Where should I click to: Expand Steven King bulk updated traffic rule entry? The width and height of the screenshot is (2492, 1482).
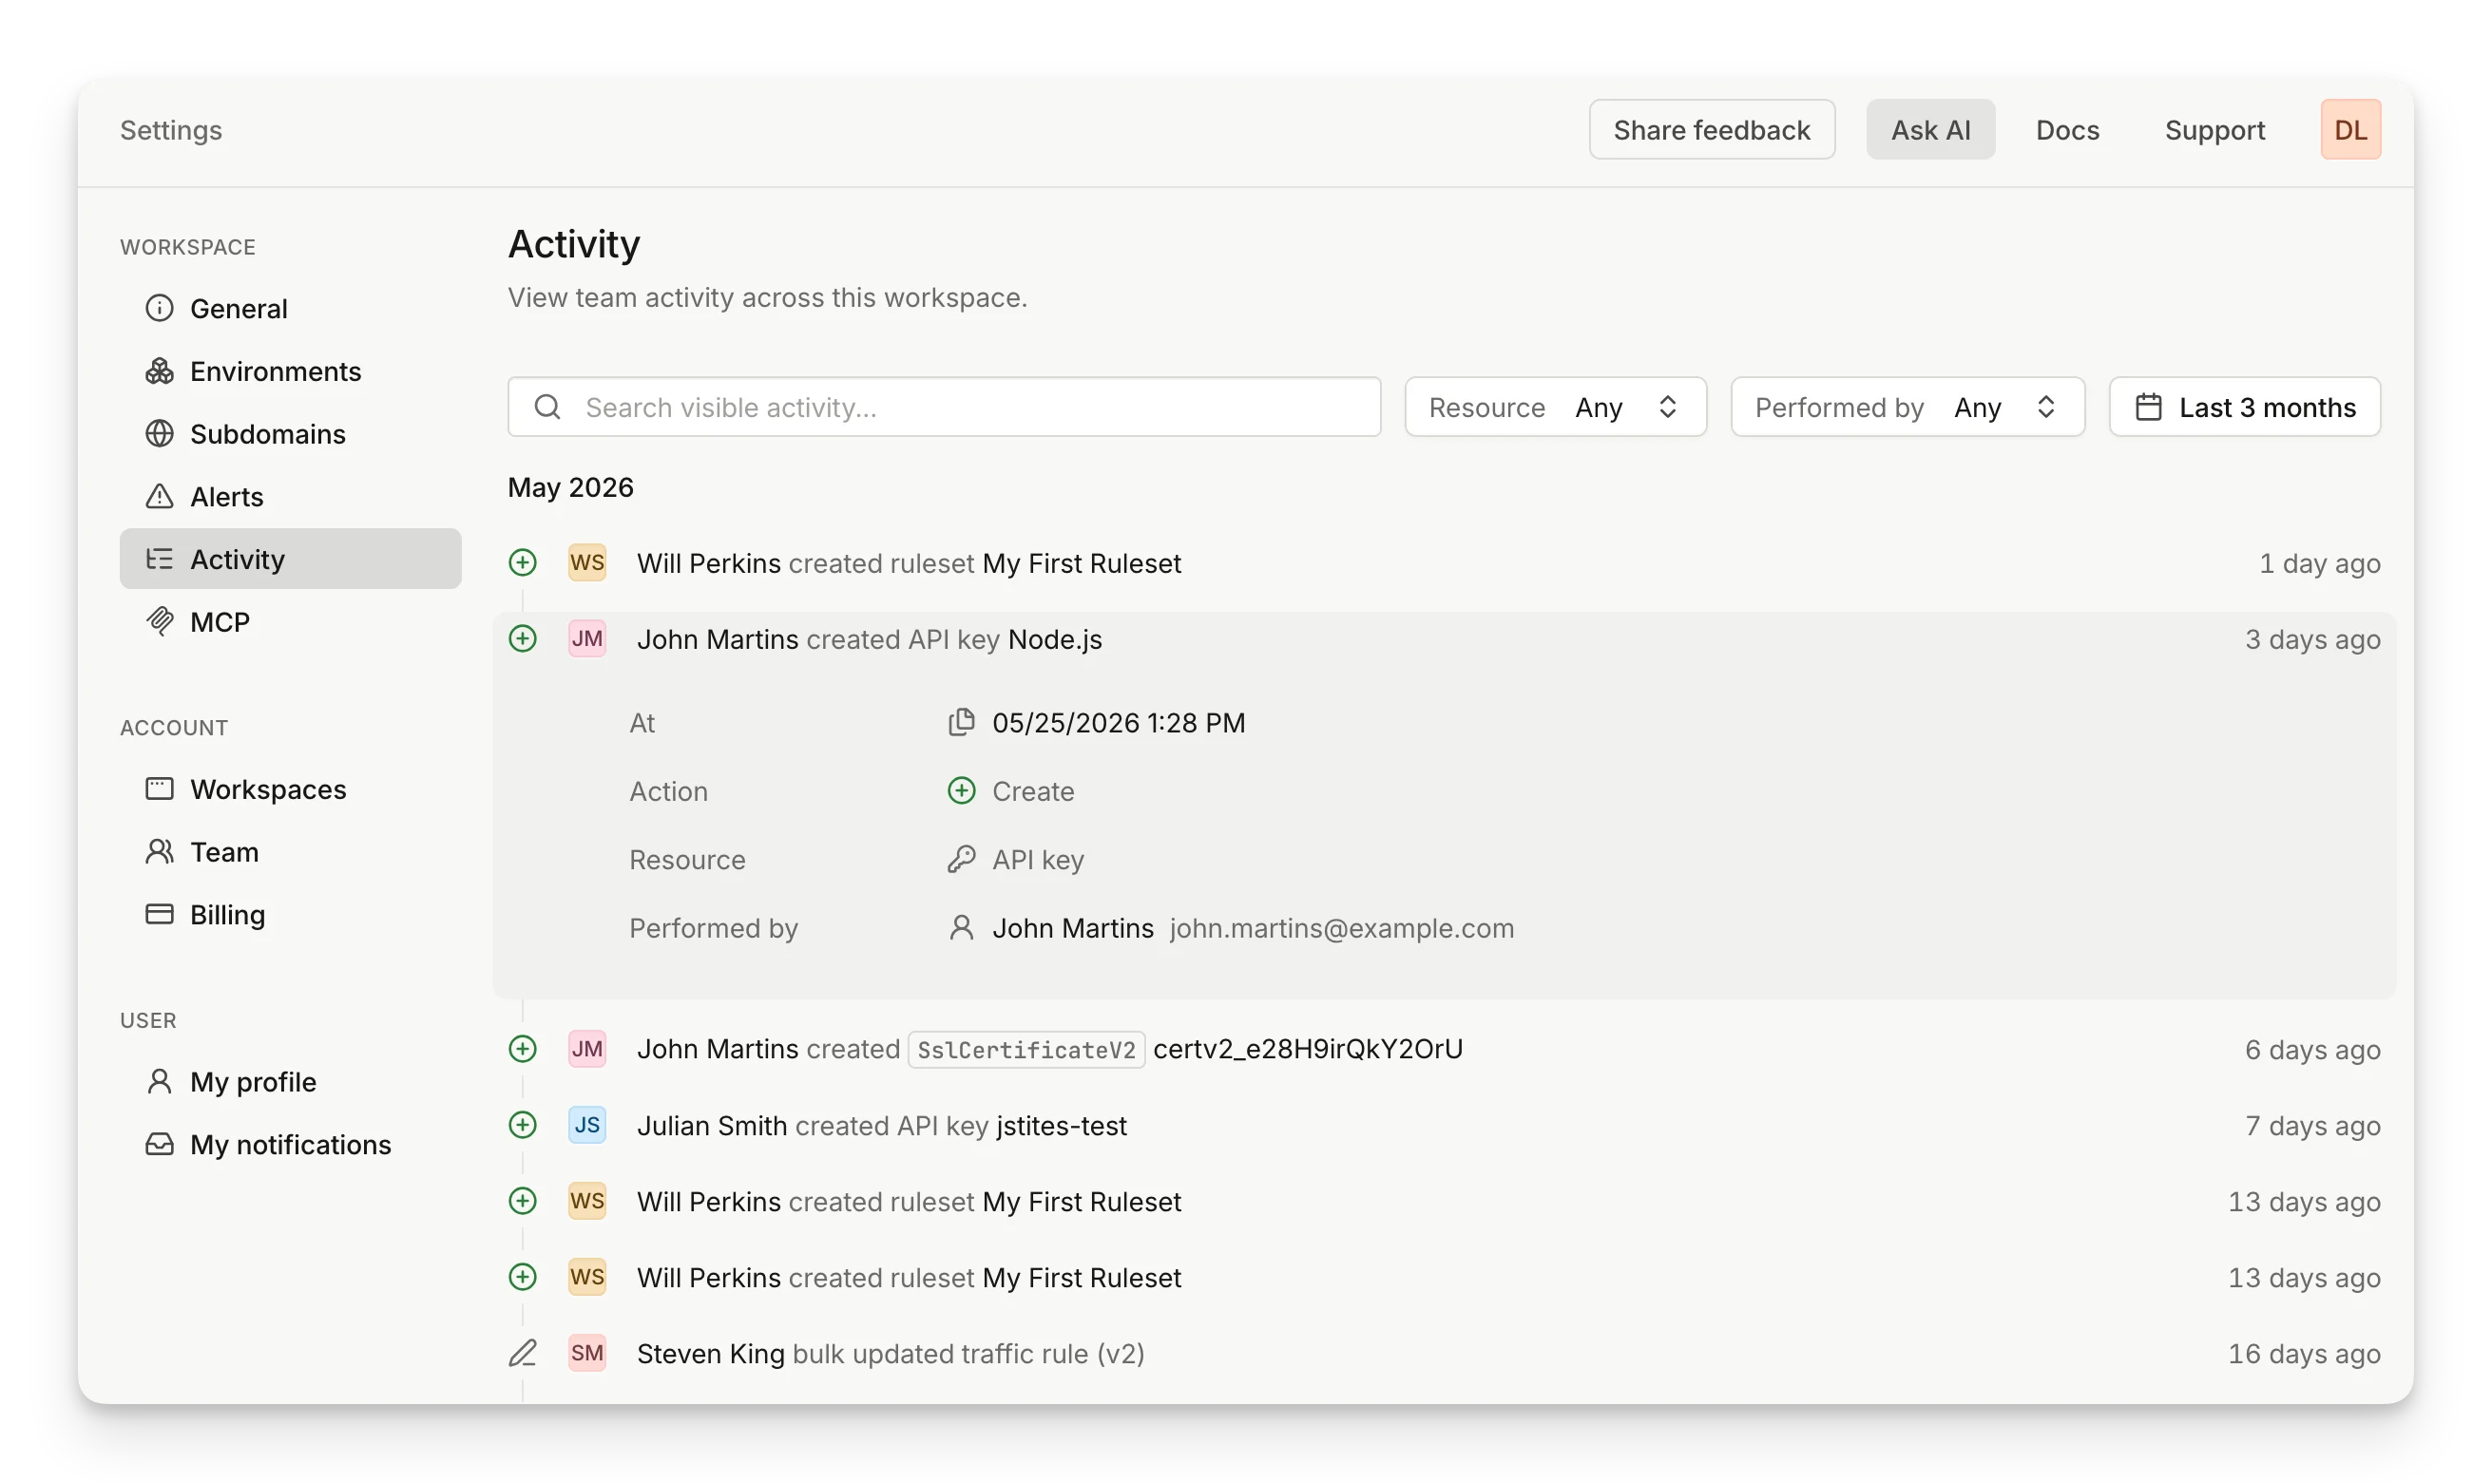pos(1444,1354)
